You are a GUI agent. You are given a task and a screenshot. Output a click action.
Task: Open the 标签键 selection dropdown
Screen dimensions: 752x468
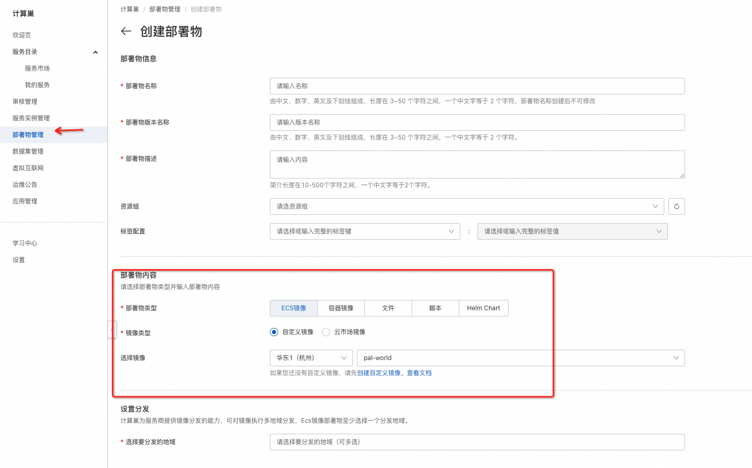[x=364, y=231]
